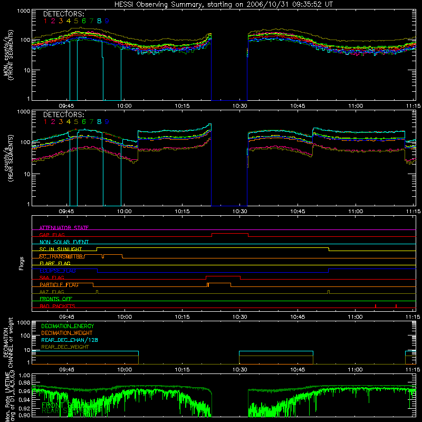Select blue detector 9 legend in front segments panel

pos(107,21)
